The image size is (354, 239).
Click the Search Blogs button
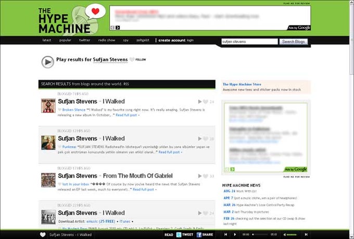point(294,42)
